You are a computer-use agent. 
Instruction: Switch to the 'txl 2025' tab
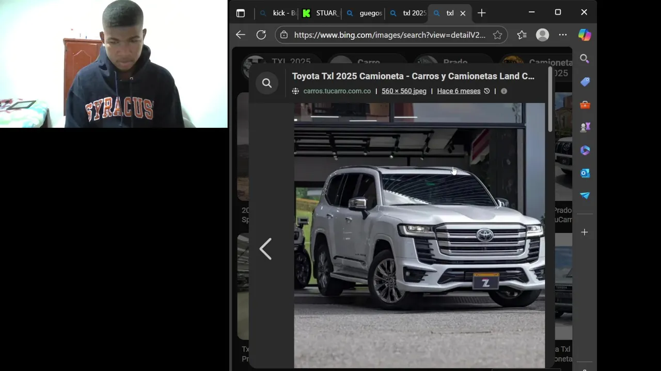407,13
